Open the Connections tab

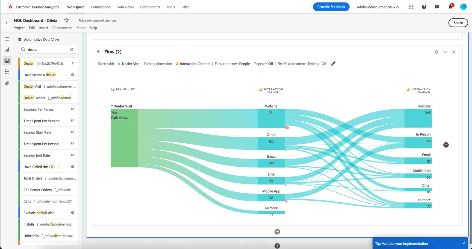click(x=101, y=7)
